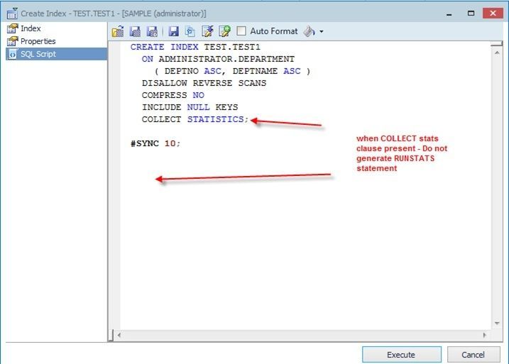
Task: Close the Create Index window
Action: pyautogui.click(x=493, y=13)
